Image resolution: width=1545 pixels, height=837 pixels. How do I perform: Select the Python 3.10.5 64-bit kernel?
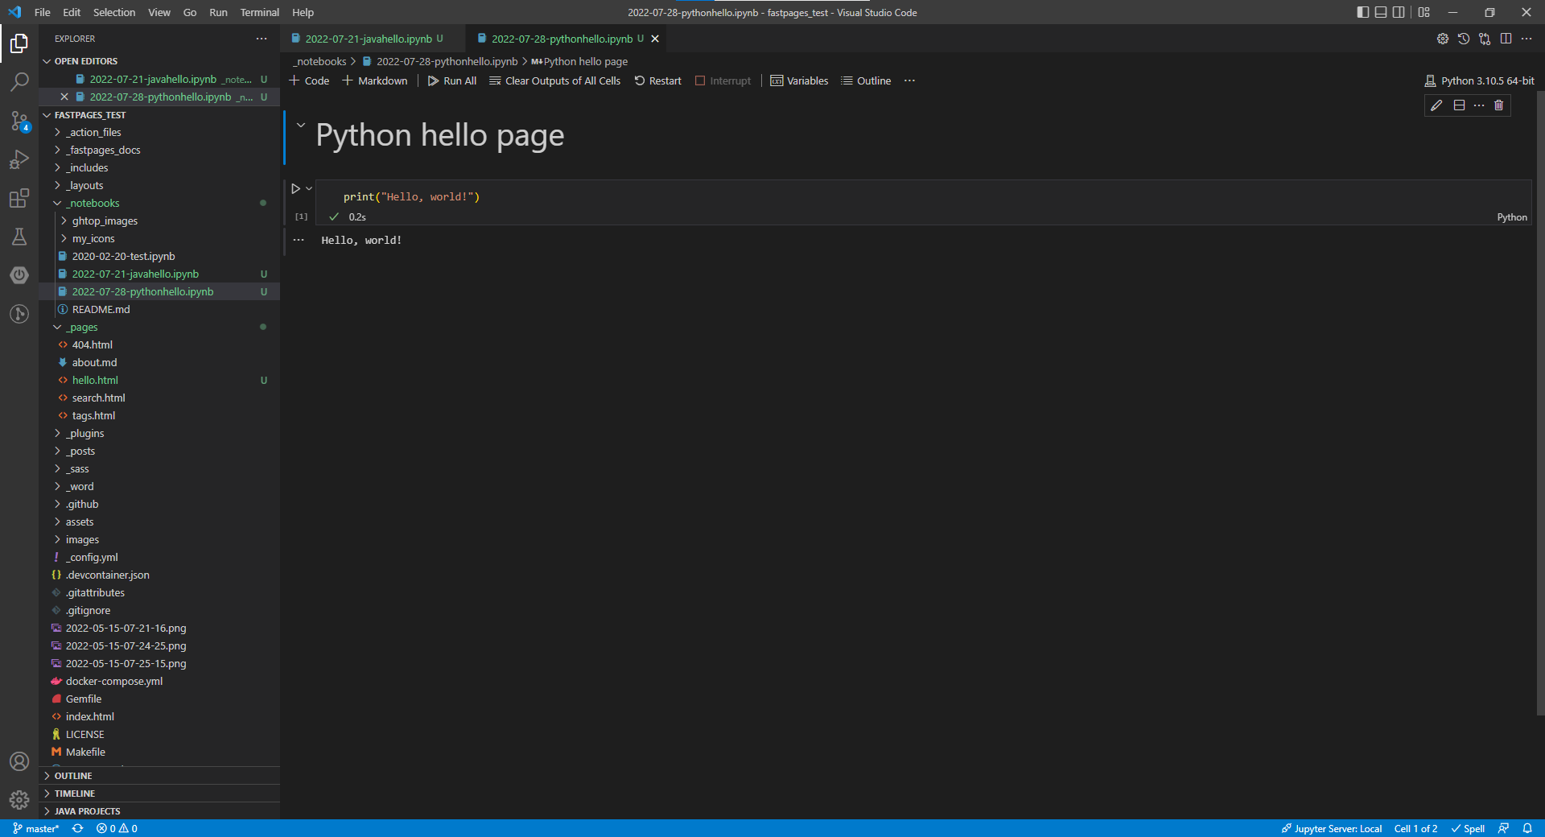pyautogui.click(x=1479, y=80)
